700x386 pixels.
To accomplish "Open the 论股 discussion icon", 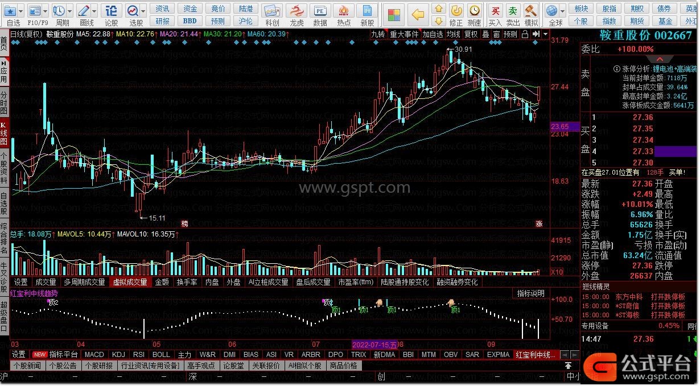I will [112, 10].
